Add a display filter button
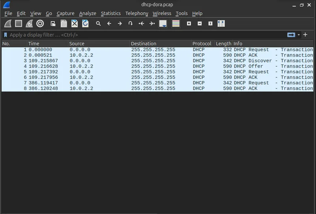The image size is (316, 214). (x=305, y=35)
